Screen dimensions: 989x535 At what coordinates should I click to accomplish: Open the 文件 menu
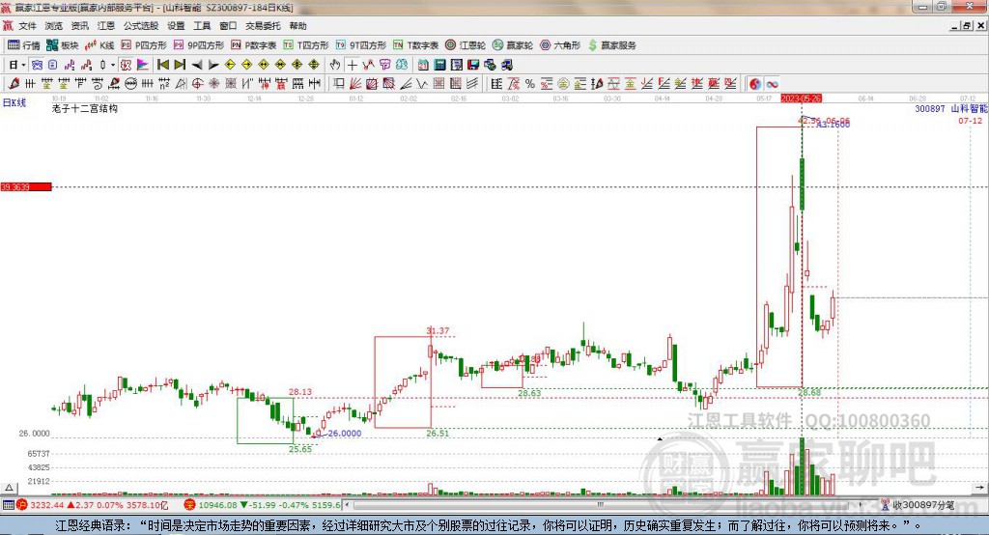28,26
